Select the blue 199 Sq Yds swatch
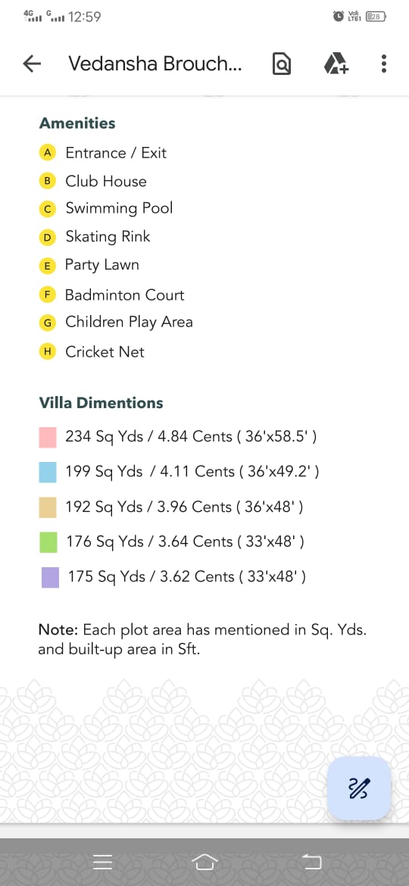The width and height of the screenshot is (409, 886). coord(48,472)
